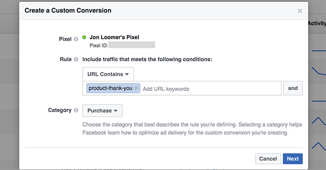
Task: Click the Activity column header behind dialog
Action: click(317, 23)
